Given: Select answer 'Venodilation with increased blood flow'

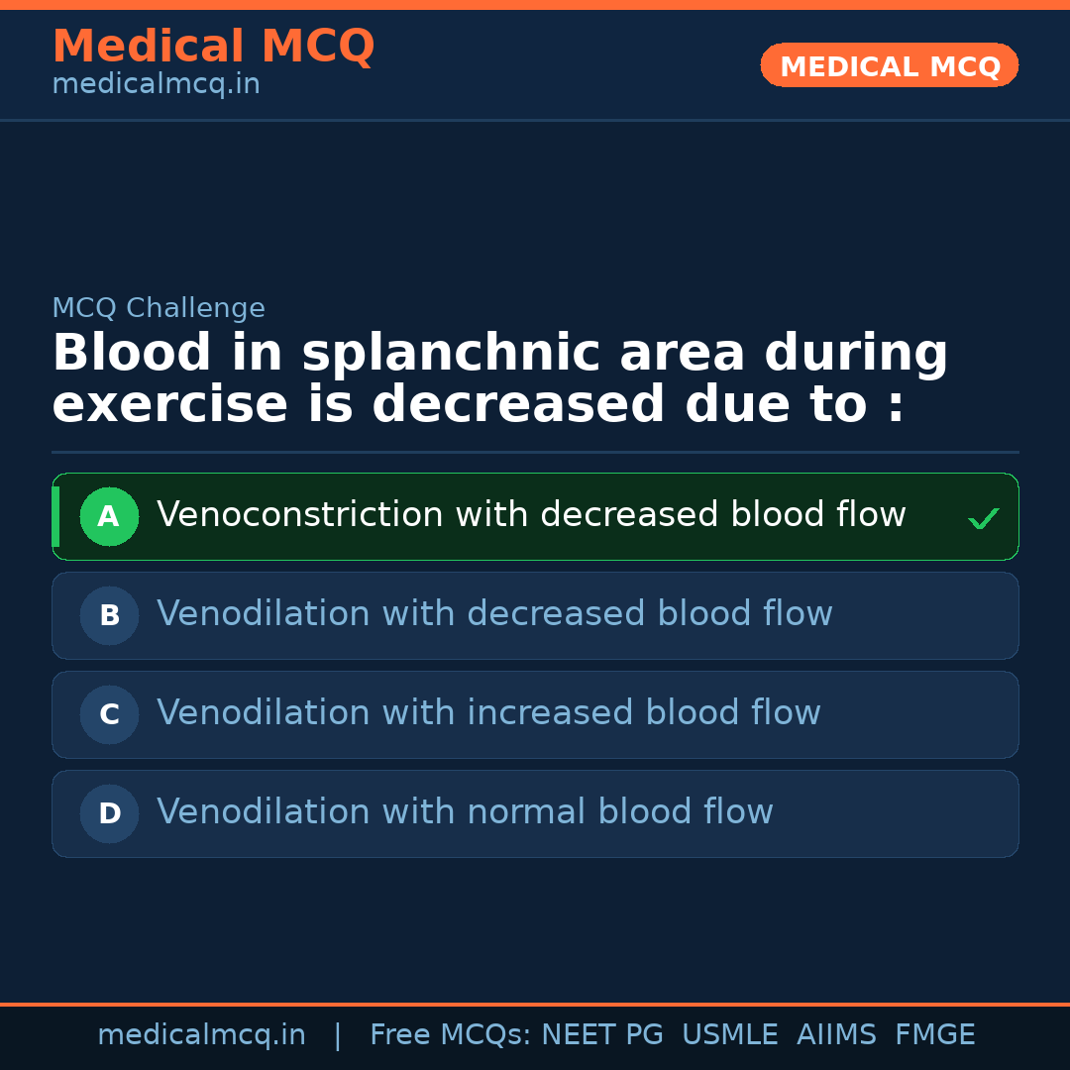Looking at the screenshot, I should (x=488, y=713).
